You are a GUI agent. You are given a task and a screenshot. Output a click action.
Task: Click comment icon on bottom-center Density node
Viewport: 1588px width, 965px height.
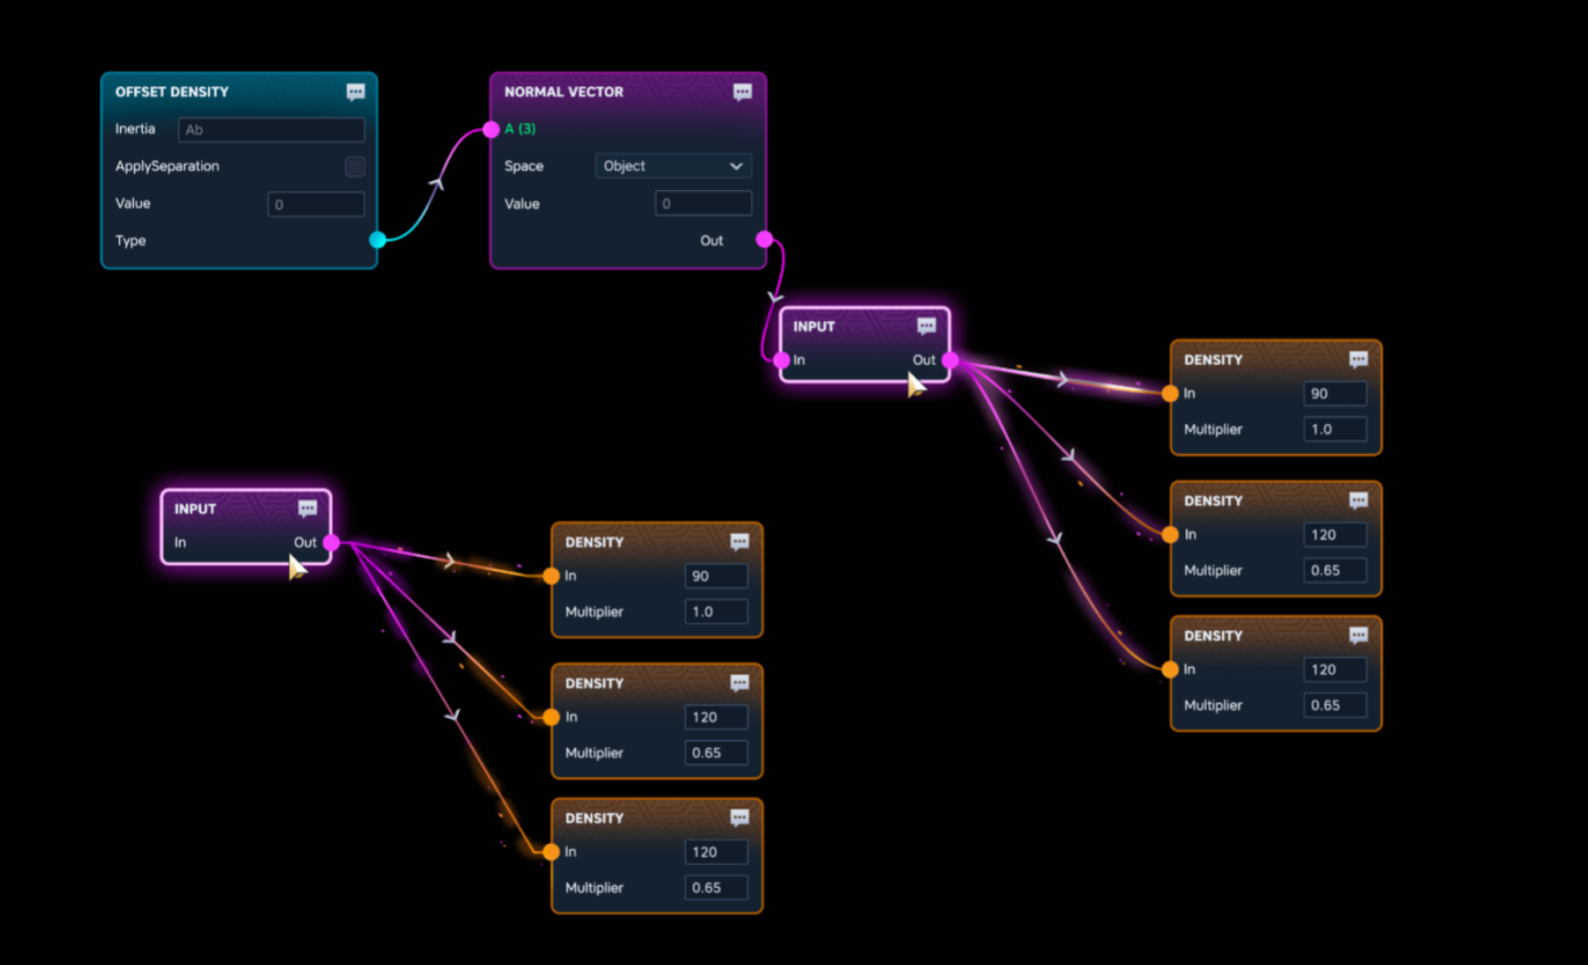click(739, 818)
